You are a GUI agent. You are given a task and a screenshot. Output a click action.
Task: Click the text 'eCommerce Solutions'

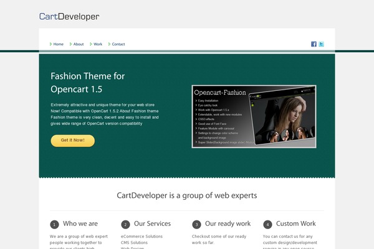[141, 237]
